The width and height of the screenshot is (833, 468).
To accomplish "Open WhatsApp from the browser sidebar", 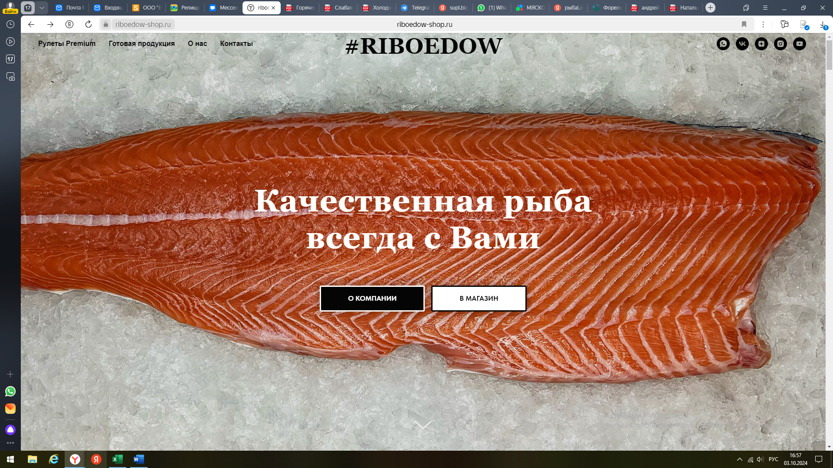I will click(x=10, y=391).
